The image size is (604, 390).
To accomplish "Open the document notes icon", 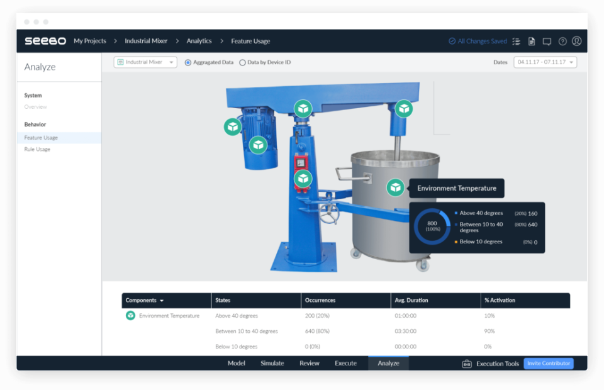I will (x=532, y=41).
